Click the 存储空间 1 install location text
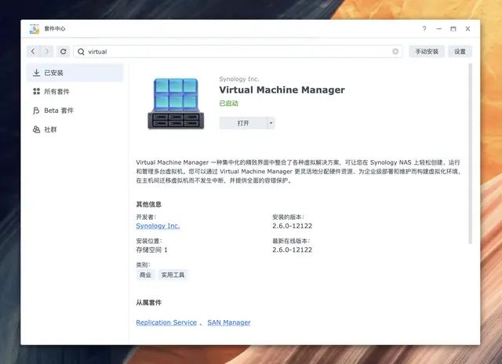The image size is (502, 364). 151,249
